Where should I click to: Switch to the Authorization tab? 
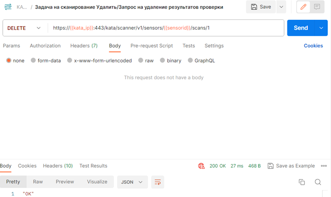click(45, 46)
